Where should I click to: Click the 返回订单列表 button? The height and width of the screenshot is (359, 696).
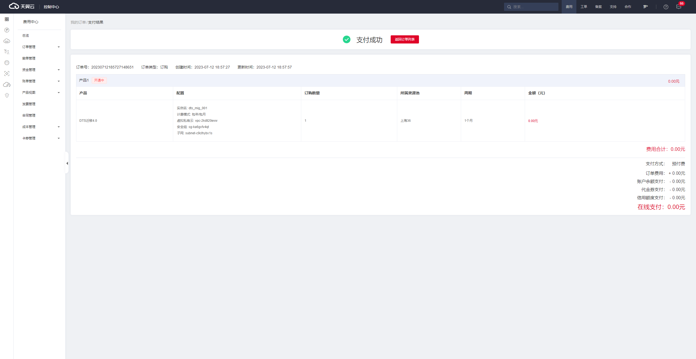pyautogui.click(x=405, y=39)
